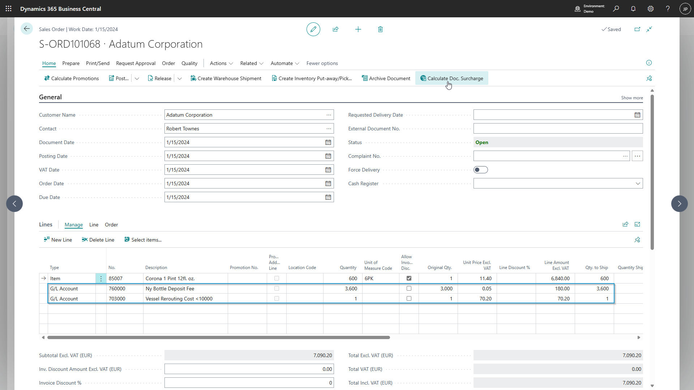Click the Inv. Discount Amount field

pos(249,369)
